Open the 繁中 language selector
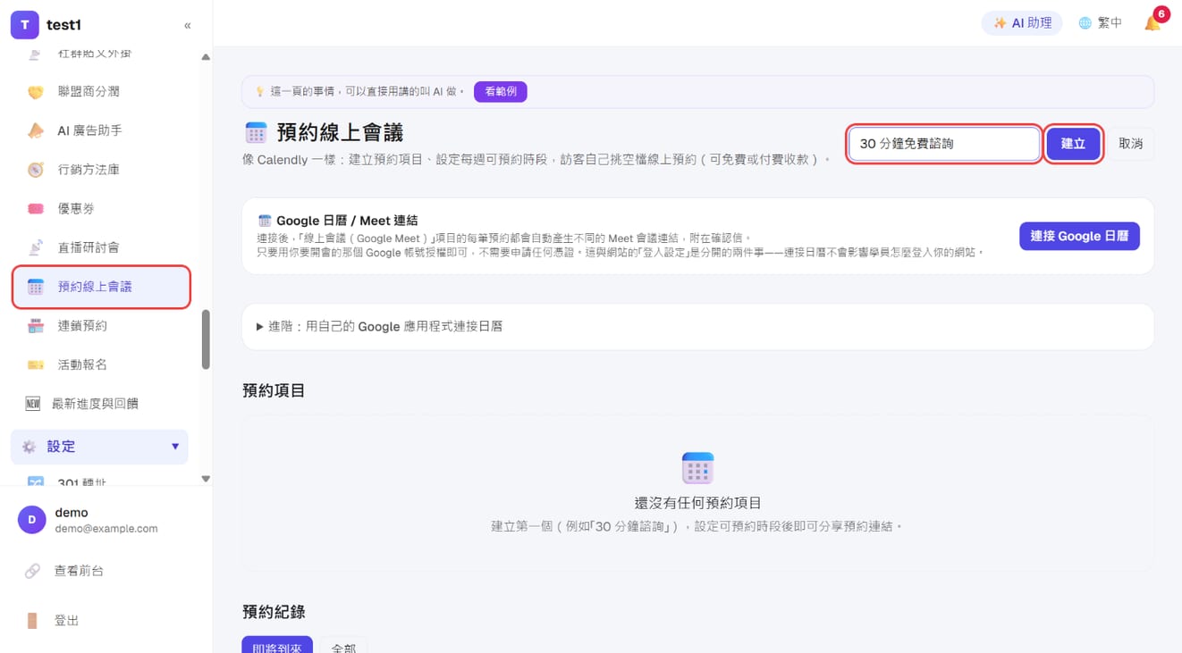 (1100, 23)
